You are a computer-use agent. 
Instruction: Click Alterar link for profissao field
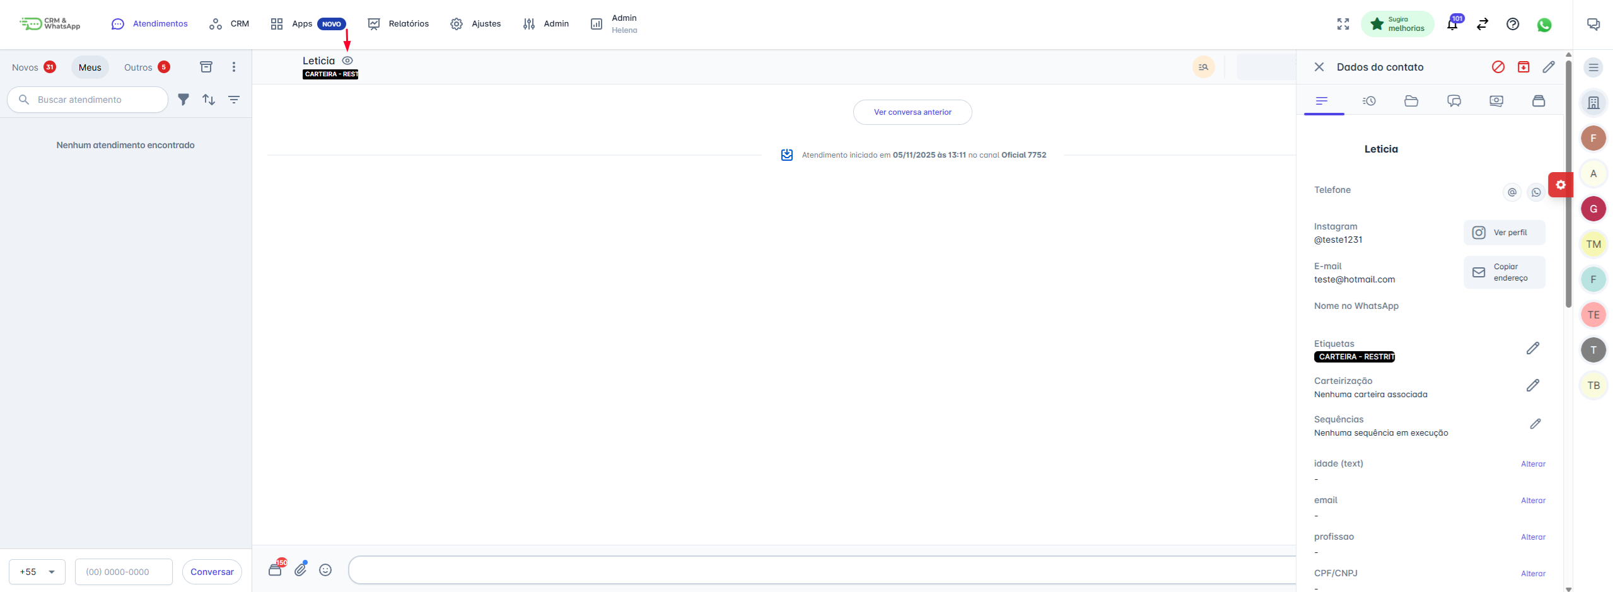pos(1533,537)
